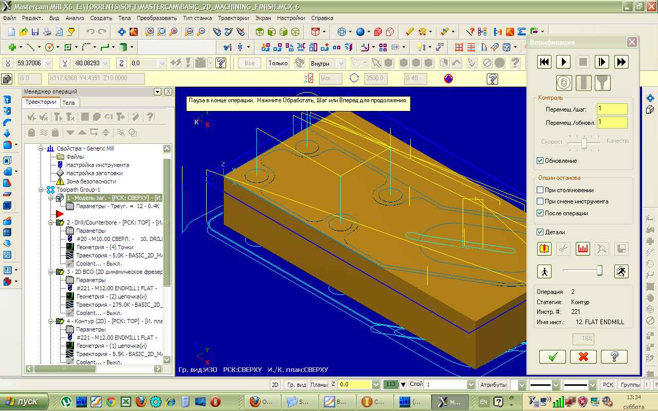Enable the 'При столкновении' stop option
Screen dimensions: 658x411
tap(540, 190)
